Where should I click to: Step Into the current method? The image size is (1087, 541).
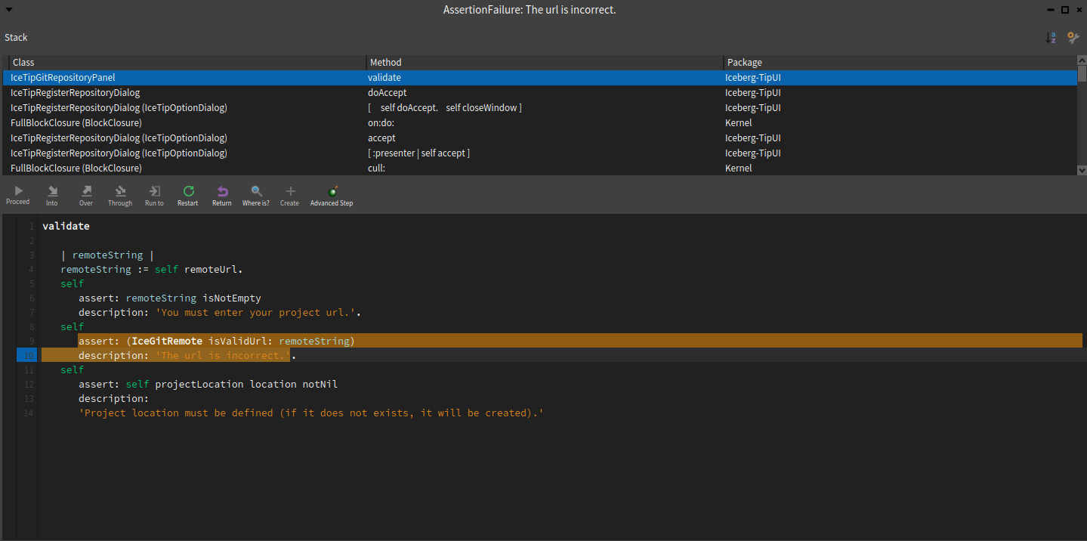[x=52, y=196]
